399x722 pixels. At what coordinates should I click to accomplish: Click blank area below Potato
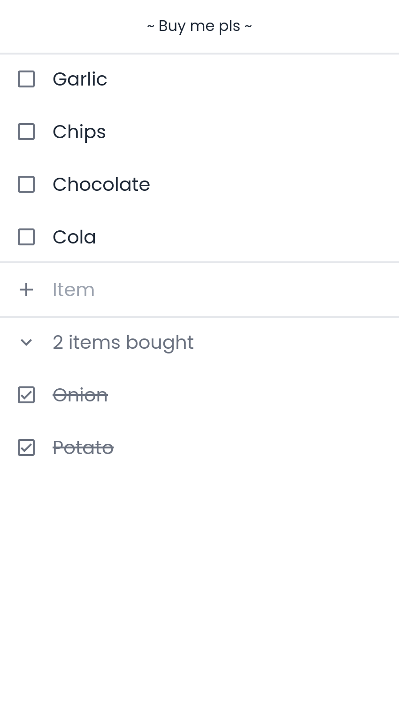tap(199, 564)
